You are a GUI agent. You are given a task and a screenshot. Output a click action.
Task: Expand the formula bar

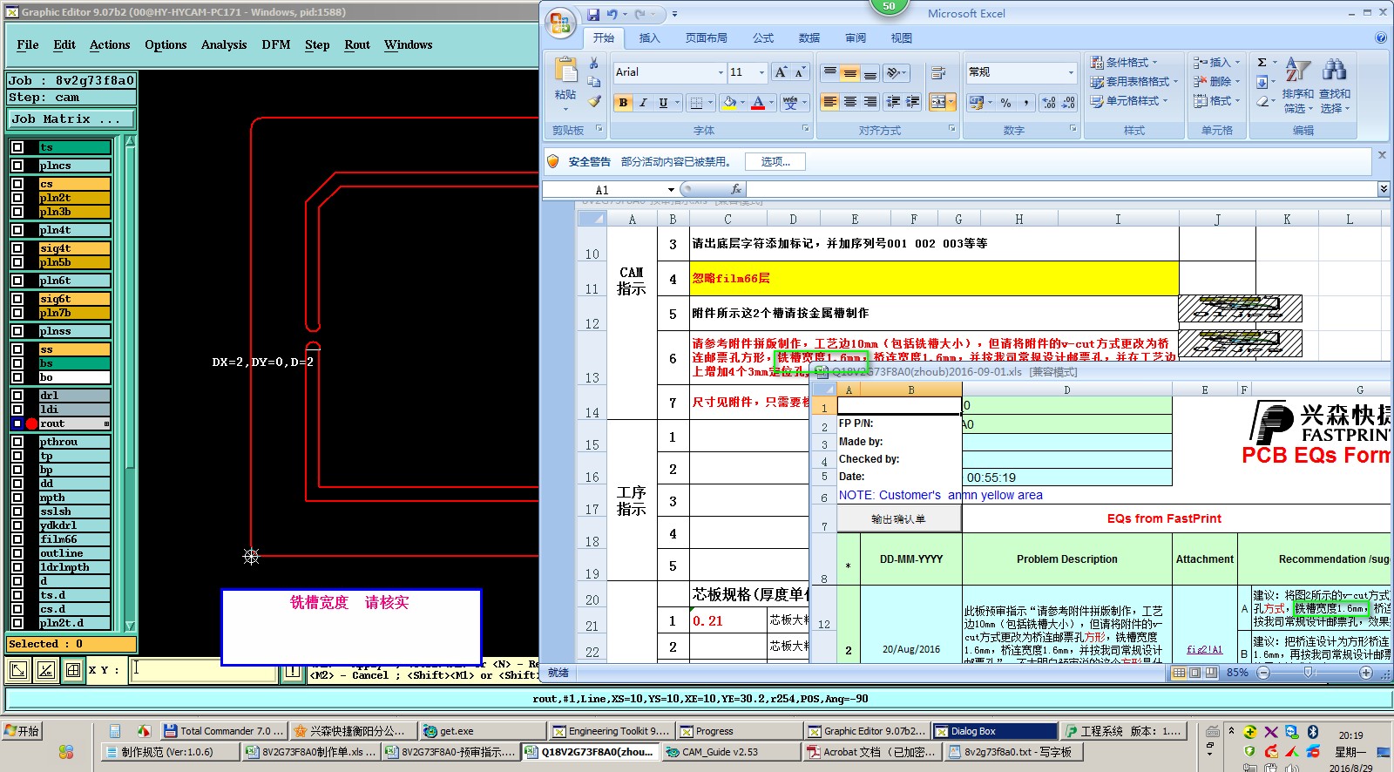1384,189
